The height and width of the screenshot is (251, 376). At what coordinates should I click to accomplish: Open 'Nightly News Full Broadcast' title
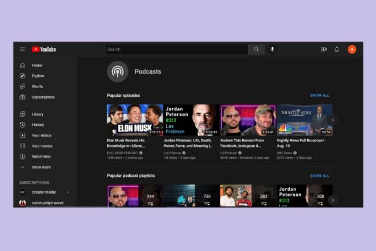coord(301,143)
